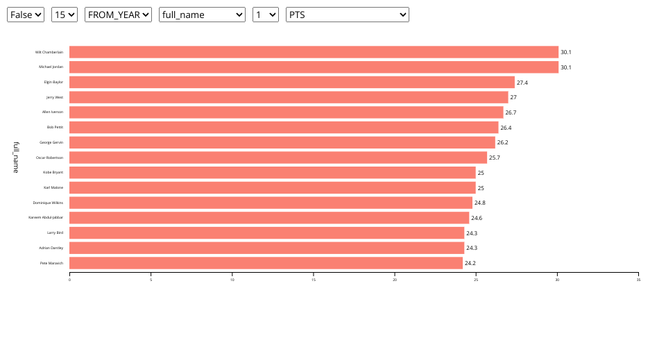Screen dimensions: 666x347
Task: Click the Karl Malone bar
Action: (x=273, y=188)
